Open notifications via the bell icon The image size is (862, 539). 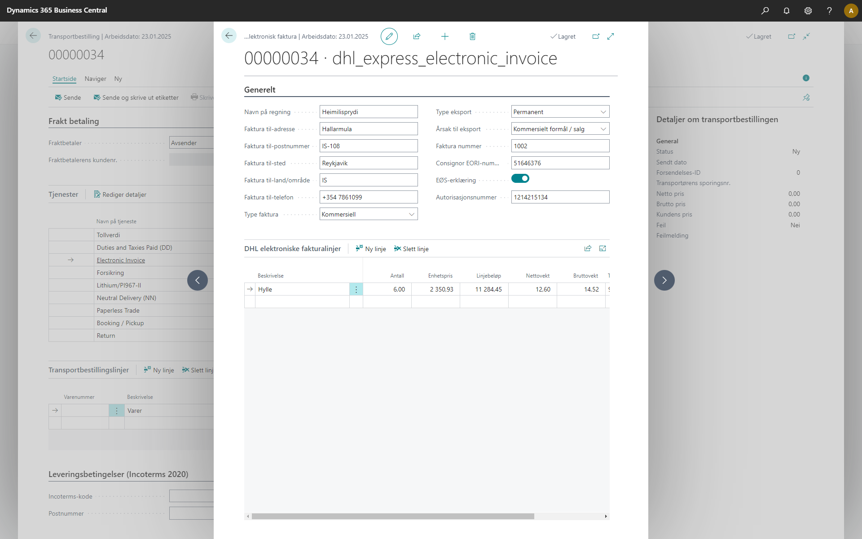[x=787, y=11]
